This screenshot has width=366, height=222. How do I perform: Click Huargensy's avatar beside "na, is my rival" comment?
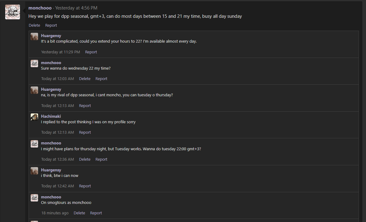point(34,90)
